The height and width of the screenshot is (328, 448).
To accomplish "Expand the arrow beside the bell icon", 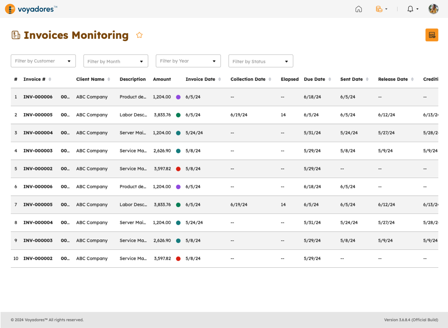I will click(417, 9).
